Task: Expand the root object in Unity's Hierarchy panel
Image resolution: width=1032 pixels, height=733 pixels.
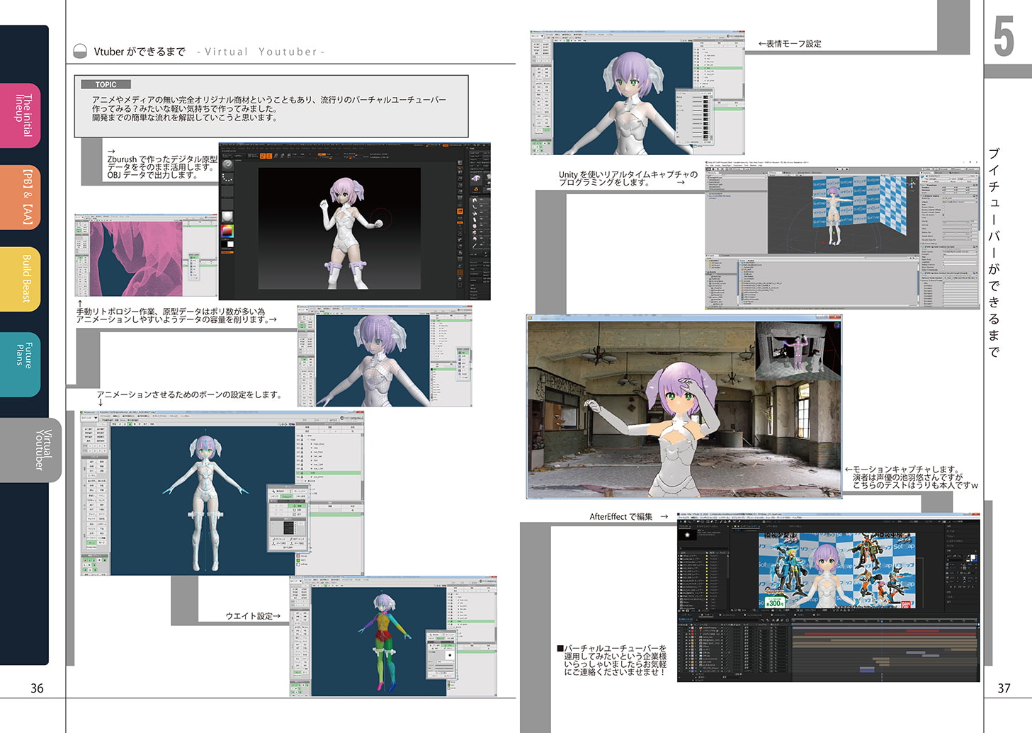Action: [708, 177]
